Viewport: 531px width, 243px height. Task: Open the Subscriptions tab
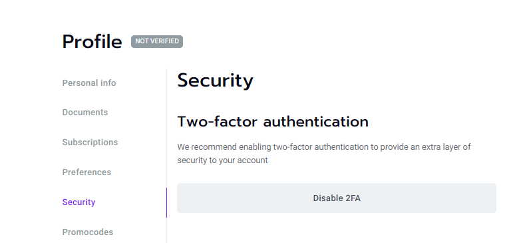click(x=90, y=142)
